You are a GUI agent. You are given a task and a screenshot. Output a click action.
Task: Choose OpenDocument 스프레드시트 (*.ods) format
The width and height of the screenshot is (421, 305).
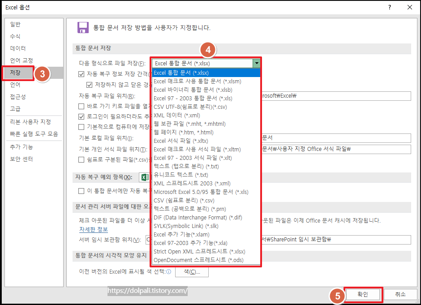[206, 260]
